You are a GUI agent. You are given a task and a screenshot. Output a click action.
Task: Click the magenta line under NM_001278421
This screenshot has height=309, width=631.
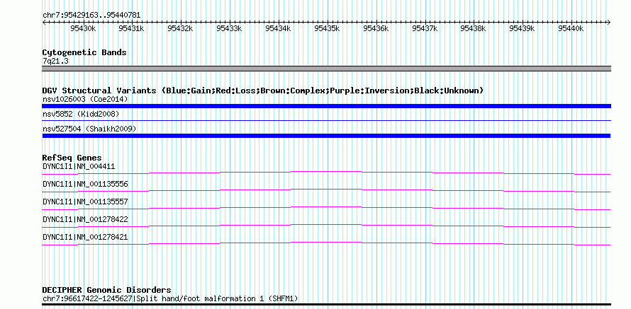point(326,243)
